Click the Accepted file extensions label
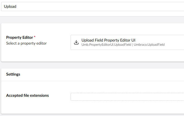Viewport: 184px width, 116px height. pyautogui.click(x=27, y=96)
